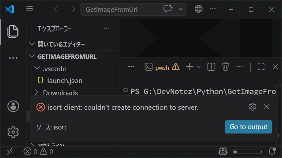Click the pwsh warning triangle icon
Screen dimensions: 282x158
point(175,67)
